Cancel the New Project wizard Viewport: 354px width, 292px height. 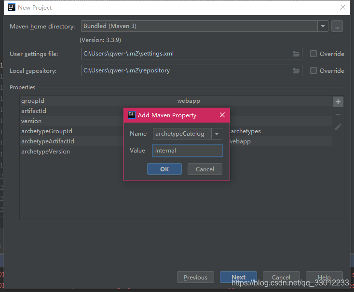click(x=281, y=278)
